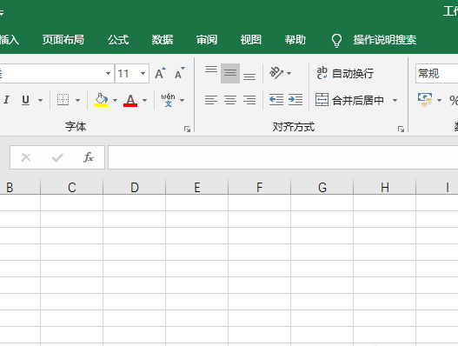Switch to the 数据 tab
This screenshot has height=346, width=458.
(x=163, y=40)
